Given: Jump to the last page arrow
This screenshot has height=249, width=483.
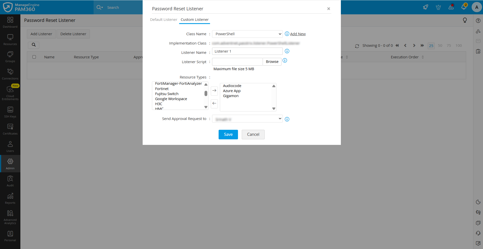Looking at the screenshot, I should [x=422, y=46].
